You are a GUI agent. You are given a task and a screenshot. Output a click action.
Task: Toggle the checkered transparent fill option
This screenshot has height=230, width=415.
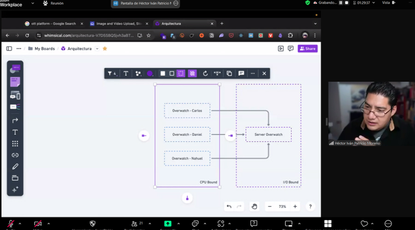click(x=192, y=74)
